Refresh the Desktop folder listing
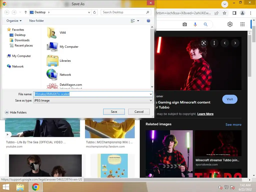256x192 pixels. [94, 12]
